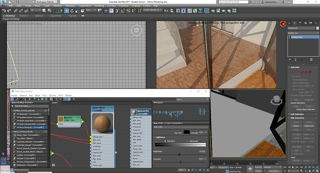This screenshot has height=173, width=320.
Task: Open the Modifier List dropdown
Action: 303,33
